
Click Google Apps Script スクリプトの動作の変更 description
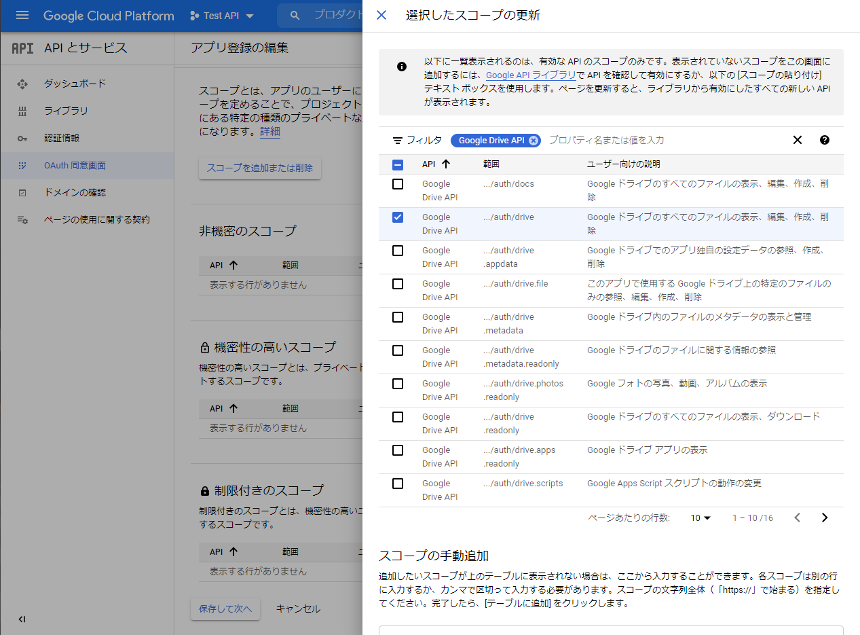coord(674,484)
